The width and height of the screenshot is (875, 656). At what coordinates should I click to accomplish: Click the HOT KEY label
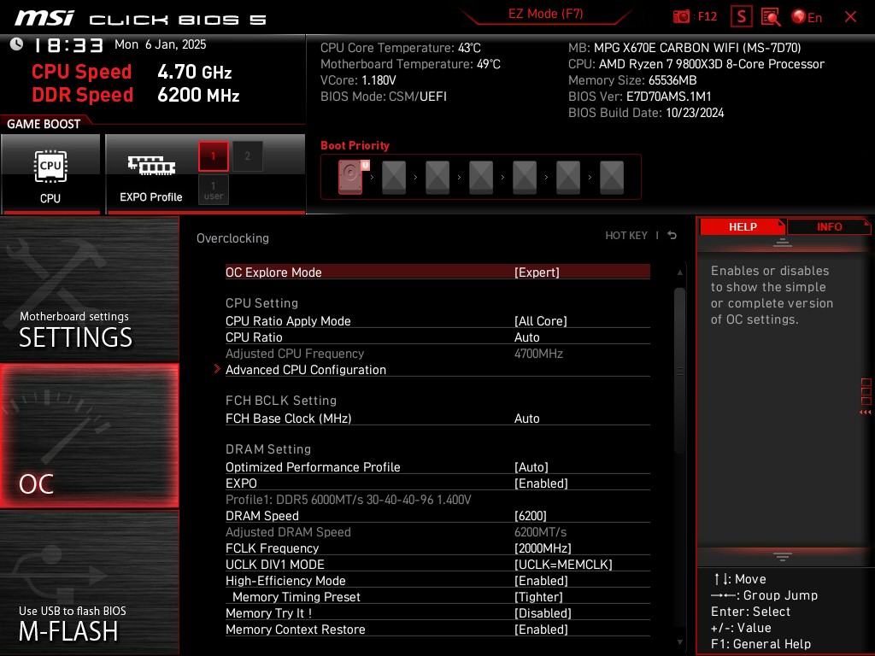click(626, 236)
